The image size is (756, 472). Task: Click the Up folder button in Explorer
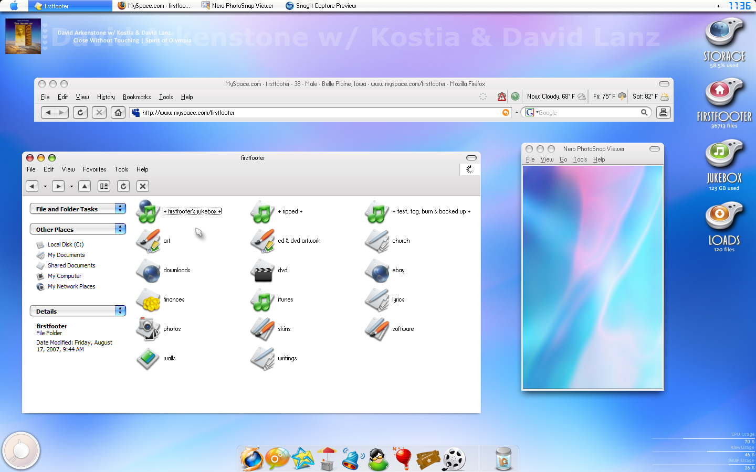point(85,186)
